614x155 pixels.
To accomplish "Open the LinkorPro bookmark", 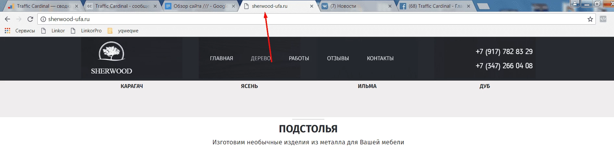I will (86, 31).
